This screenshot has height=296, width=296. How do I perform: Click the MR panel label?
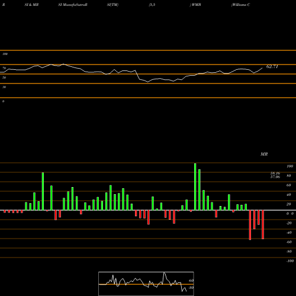[x=264, y=154]
